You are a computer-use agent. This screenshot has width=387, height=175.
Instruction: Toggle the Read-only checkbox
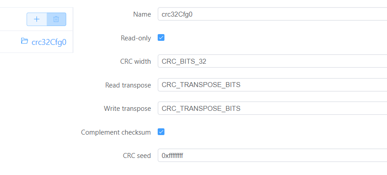pyautogui.click(x=161, y=38)
